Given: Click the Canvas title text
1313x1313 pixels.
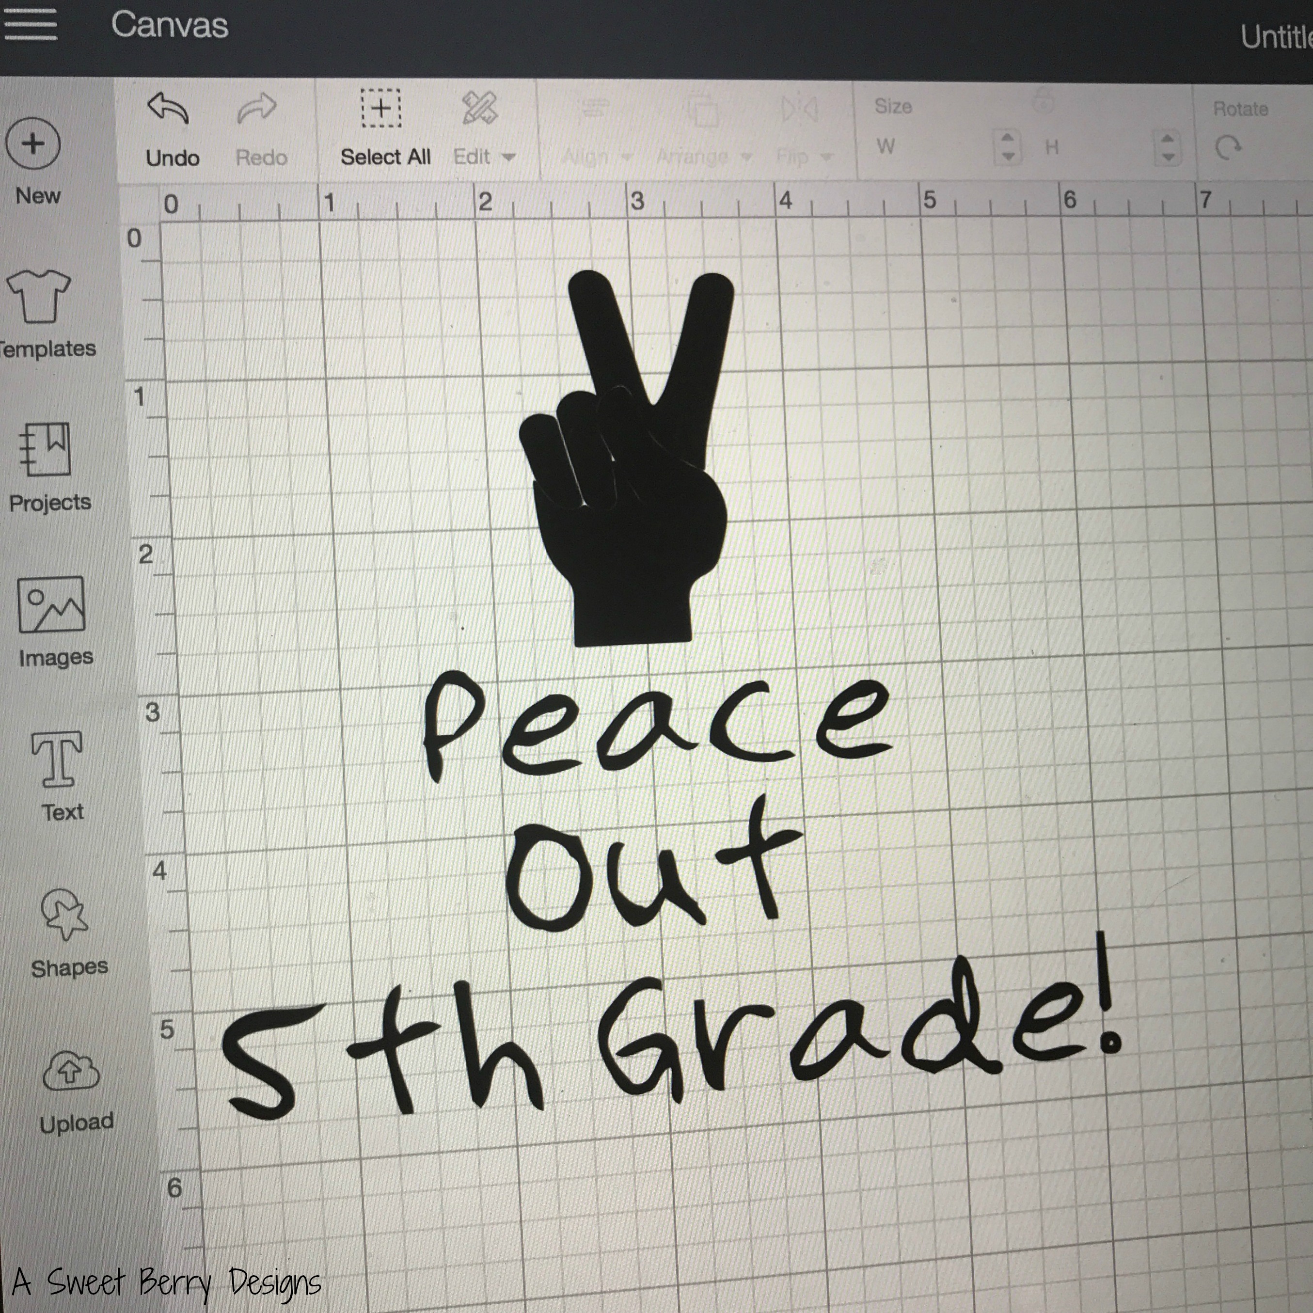Looking at the screenshot, I should tap(169, 26).
